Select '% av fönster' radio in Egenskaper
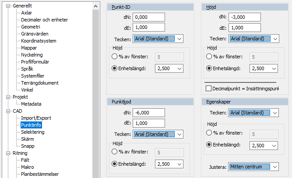The image size is (292, 178). coord(209,133)
